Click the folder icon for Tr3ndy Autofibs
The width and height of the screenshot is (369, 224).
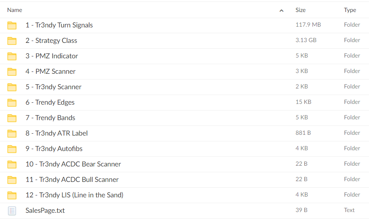pyautogui.click(x=12, y=149)
